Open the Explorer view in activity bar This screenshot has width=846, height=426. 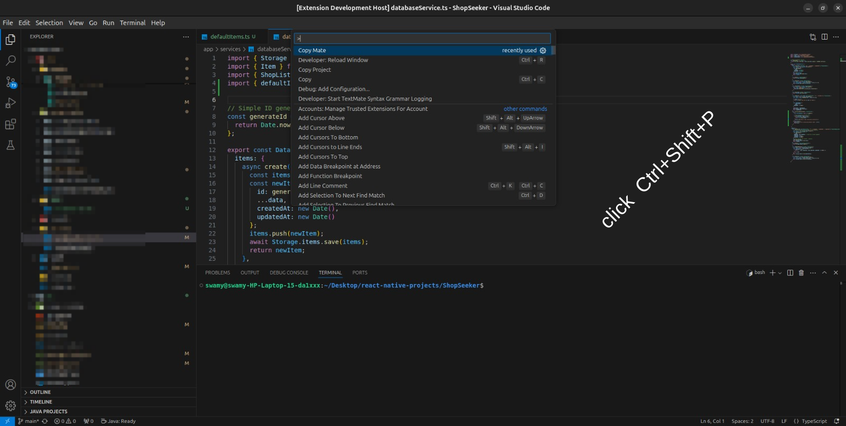tap(10, 40)
